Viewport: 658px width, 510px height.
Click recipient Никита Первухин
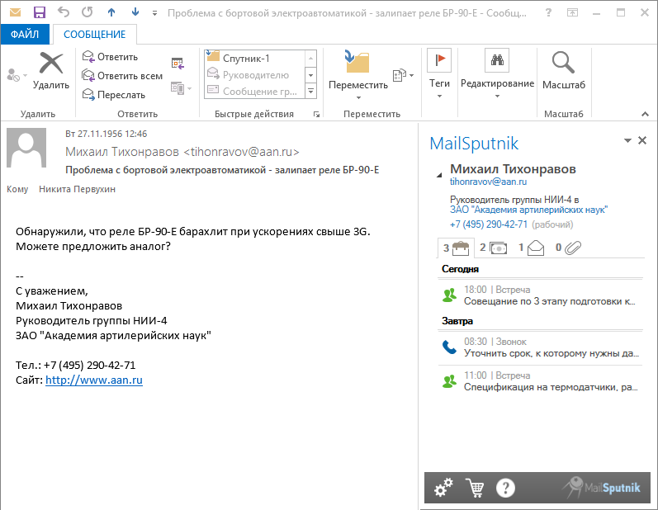[77, 189]
